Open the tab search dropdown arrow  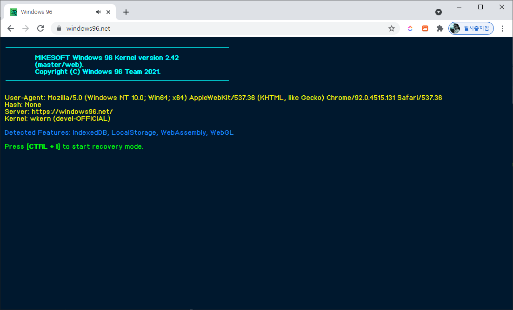[x=439, y=12]
